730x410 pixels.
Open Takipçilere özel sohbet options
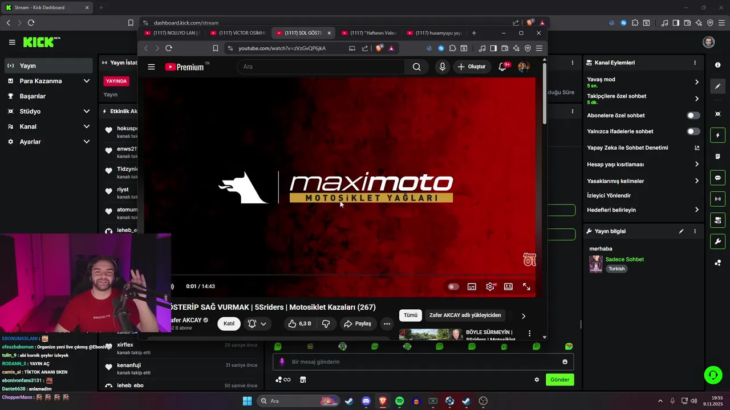(x=643, y=99)
